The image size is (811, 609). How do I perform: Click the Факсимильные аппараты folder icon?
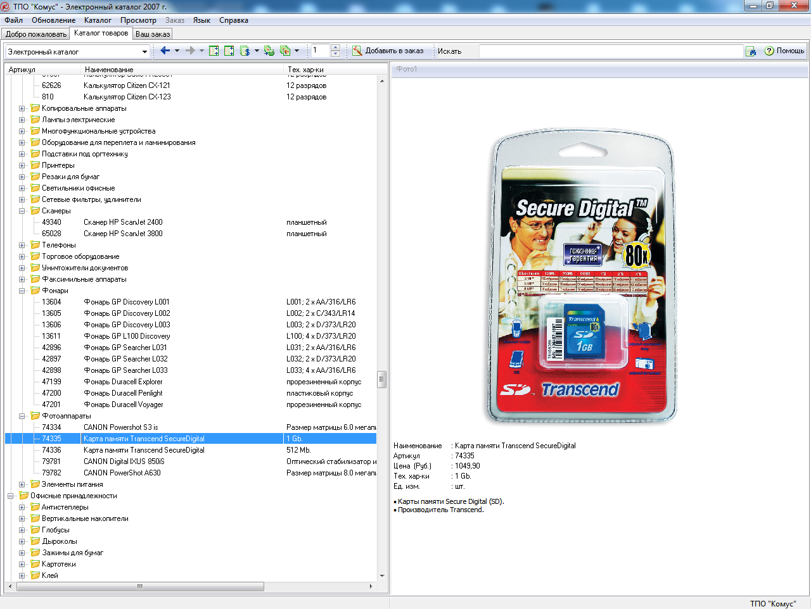coord(35,279)
